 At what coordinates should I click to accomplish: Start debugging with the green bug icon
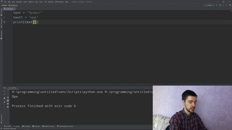pos(220,5)
